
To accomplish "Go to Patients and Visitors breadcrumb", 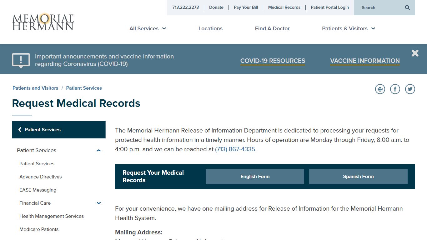I will click(35, 88).
